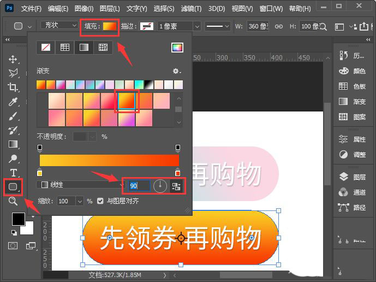This screenshot has height=282, width=376.
Task: Open shape tool preset dropdown arrow
Action: pyautogui.click(x=29, y=27)
